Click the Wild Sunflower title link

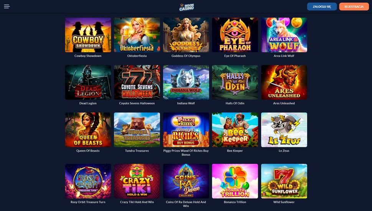click(284, 202)
